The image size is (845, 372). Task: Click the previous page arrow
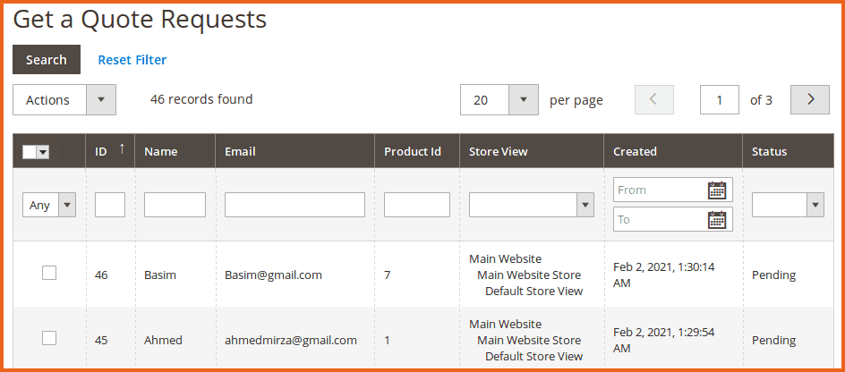click(x=653, y=100)
